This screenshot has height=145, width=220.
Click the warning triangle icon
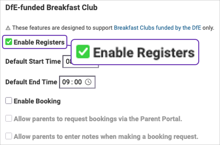(8, 28)
